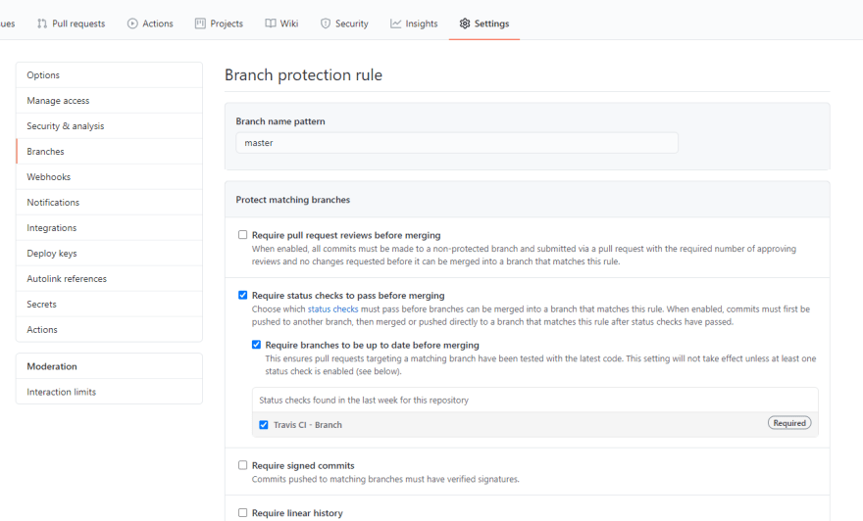Click the Pull requests icon in repo nav
The width and height of the screenshot is (863, 521).
[x=42, y=24]
